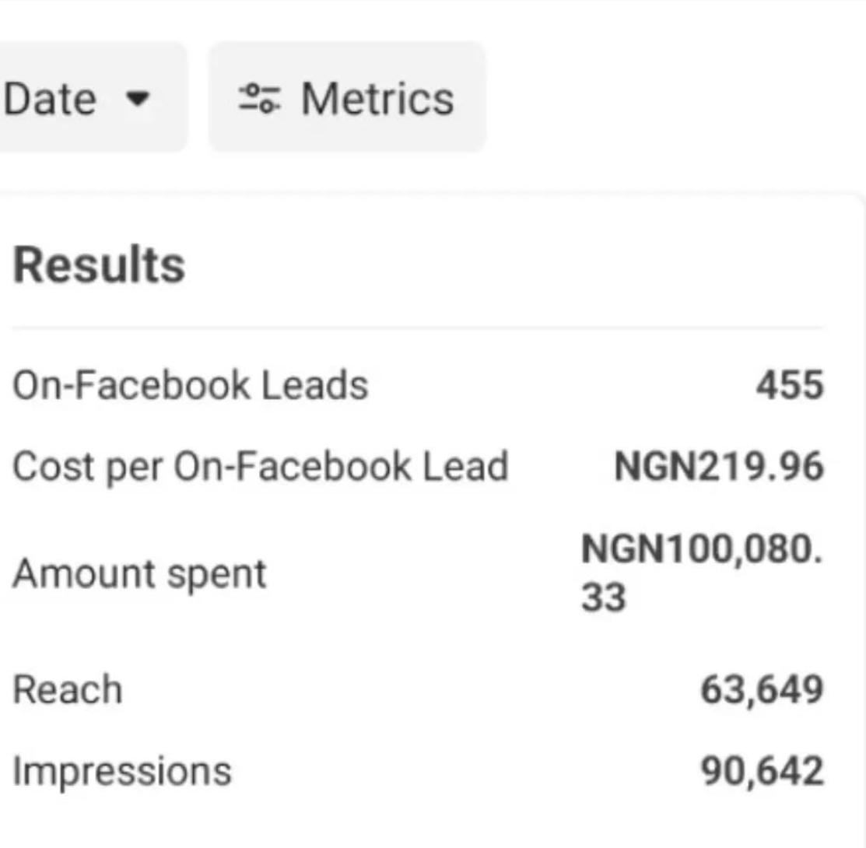Click the empty card area below Impressions

pyautogui.click(x=416, y=821)
